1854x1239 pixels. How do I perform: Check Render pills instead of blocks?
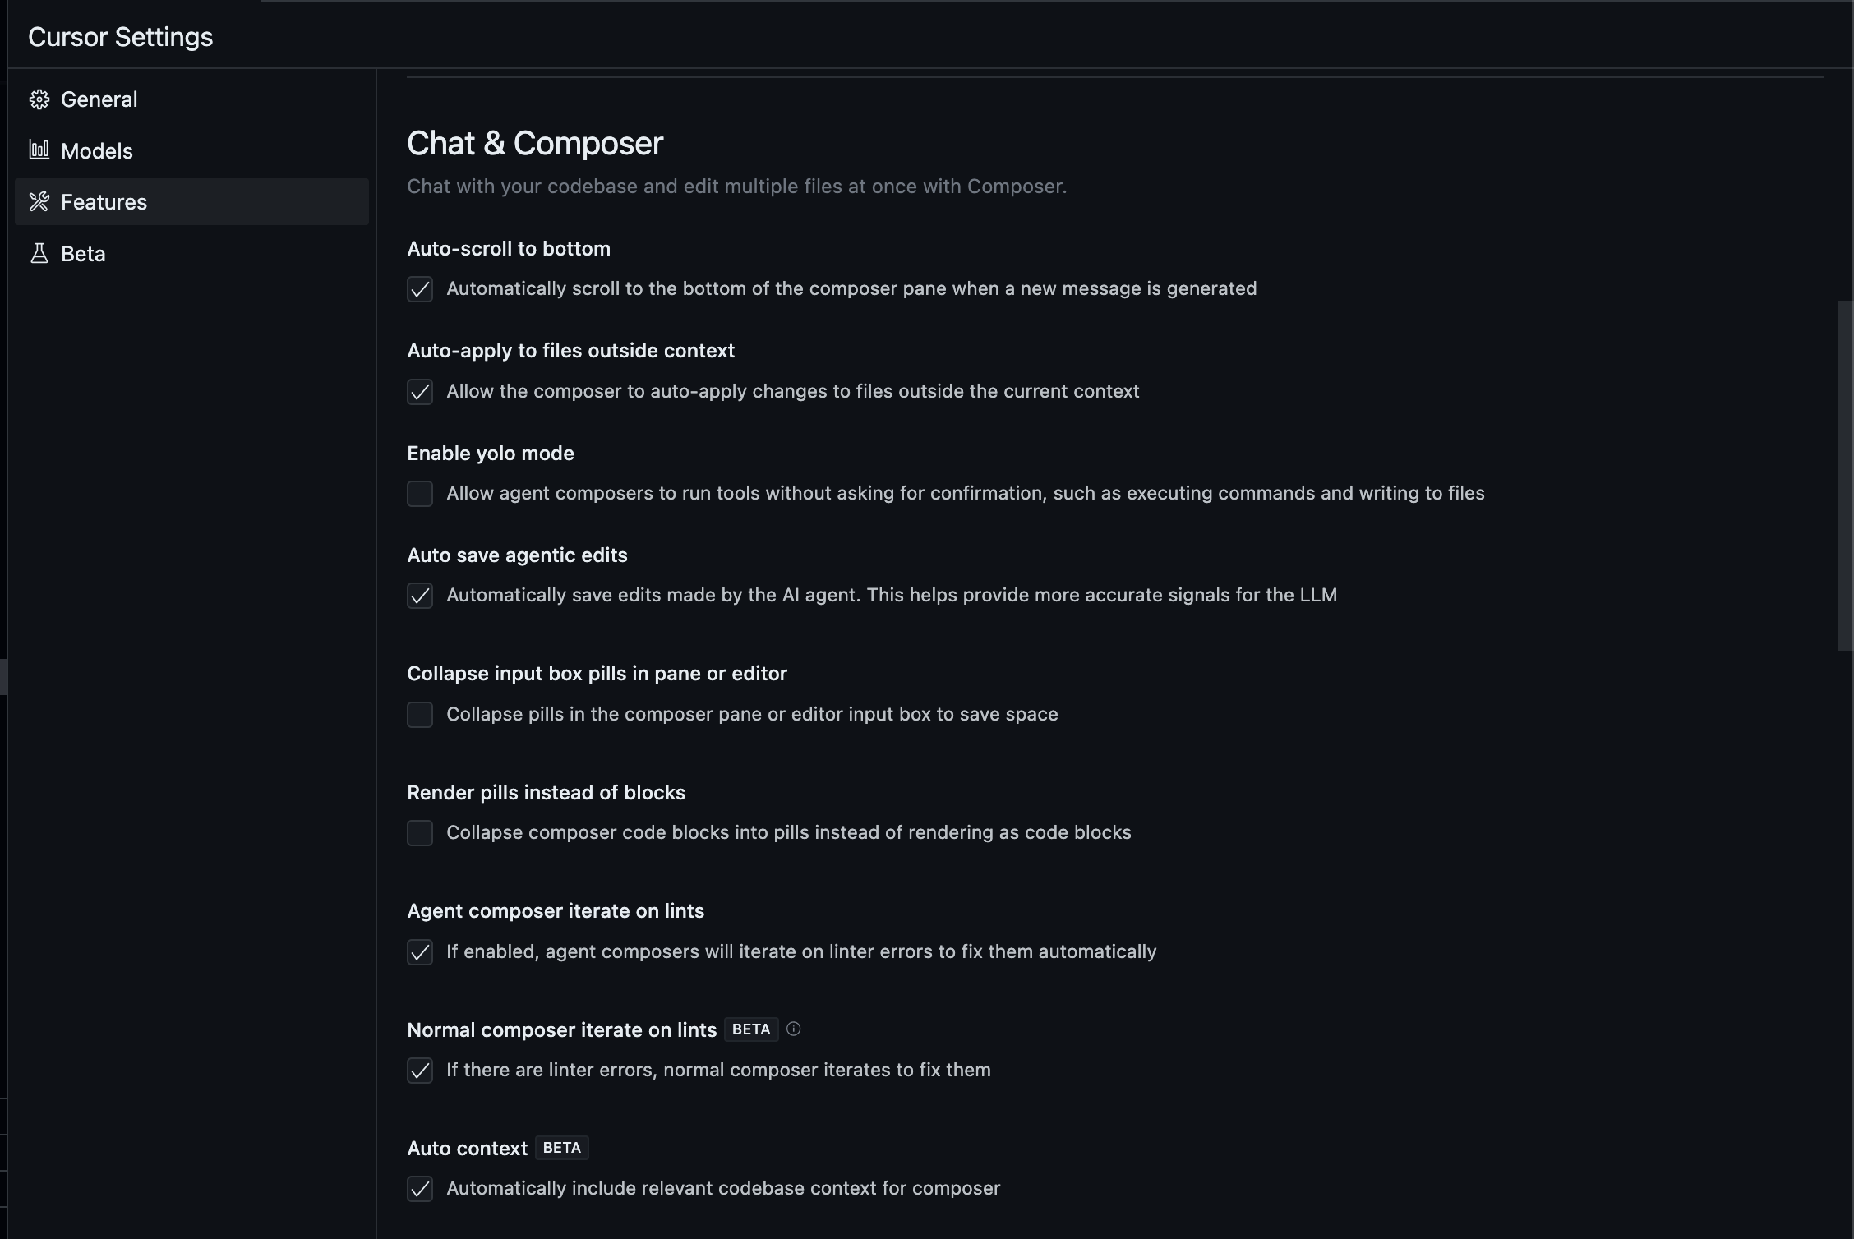point(420,833)
